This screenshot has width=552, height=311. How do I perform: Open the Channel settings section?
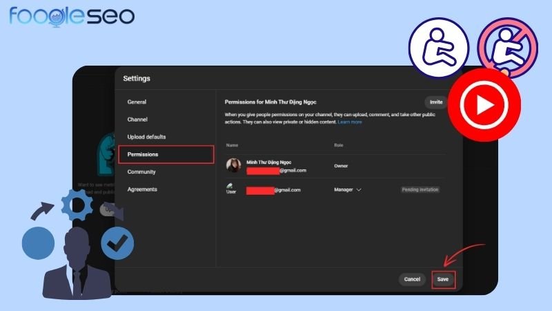point(137,120)
